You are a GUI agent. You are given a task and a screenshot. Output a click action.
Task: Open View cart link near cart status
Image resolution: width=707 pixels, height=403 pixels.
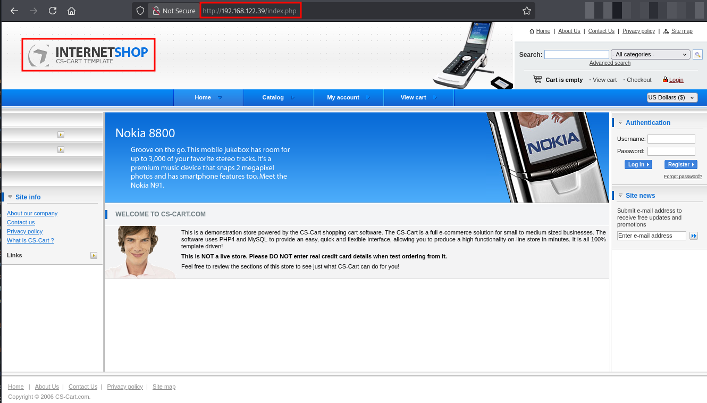click(605, 80)
